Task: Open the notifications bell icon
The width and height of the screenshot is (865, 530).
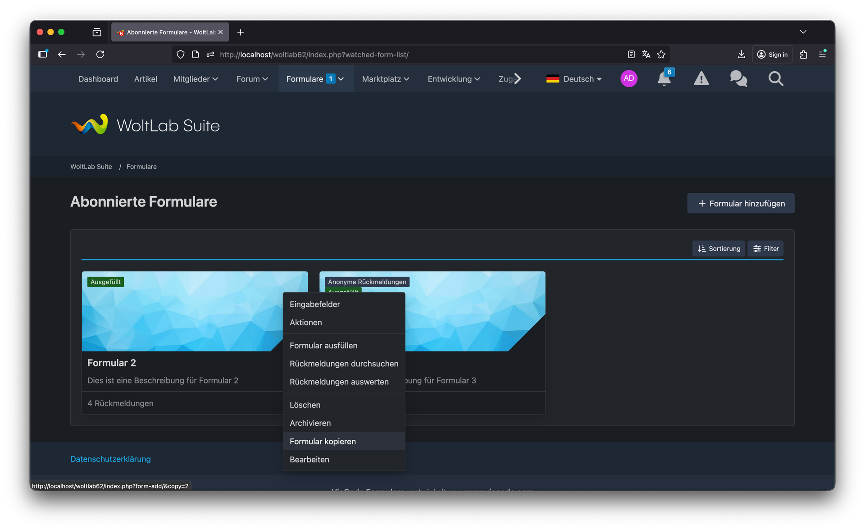Action: tap(664, 79)
